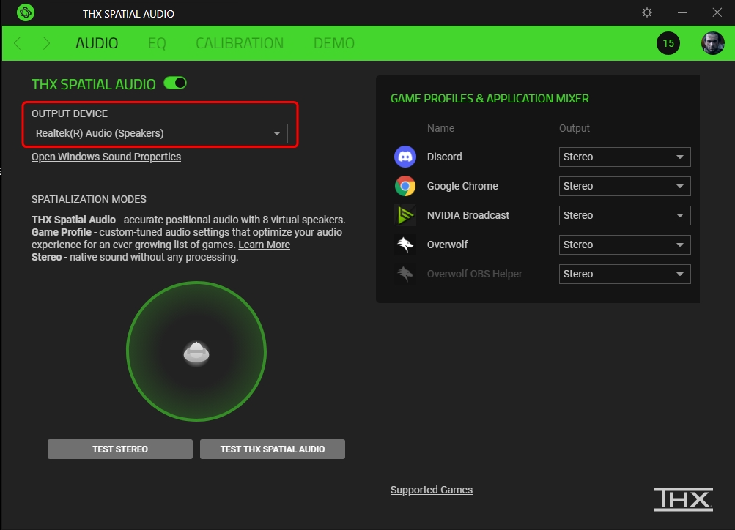
Task: Open settings with the gear icon
Action: pos(647,12)
